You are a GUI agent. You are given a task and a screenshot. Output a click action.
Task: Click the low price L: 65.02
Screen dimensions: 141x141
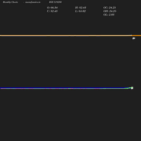[x=80, y=11]
